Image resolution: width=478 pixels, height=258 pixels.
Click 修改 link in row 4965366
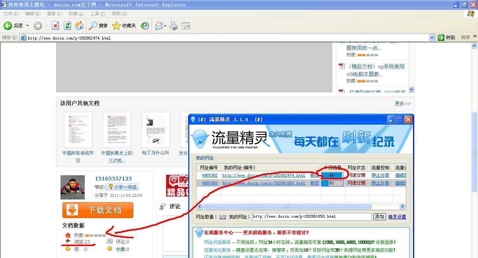(x=314, y=183)
